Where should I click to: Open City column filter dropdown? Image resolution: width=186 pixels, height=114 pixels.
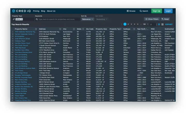point(74,29)
